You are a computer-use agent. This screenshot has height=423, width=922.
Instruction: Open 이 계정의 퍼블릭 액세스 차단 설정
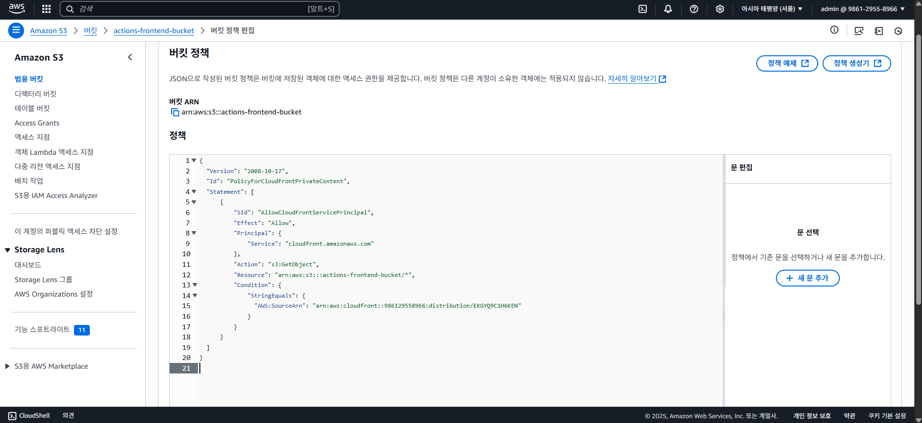pyautogui.click(x=66, y=231)
